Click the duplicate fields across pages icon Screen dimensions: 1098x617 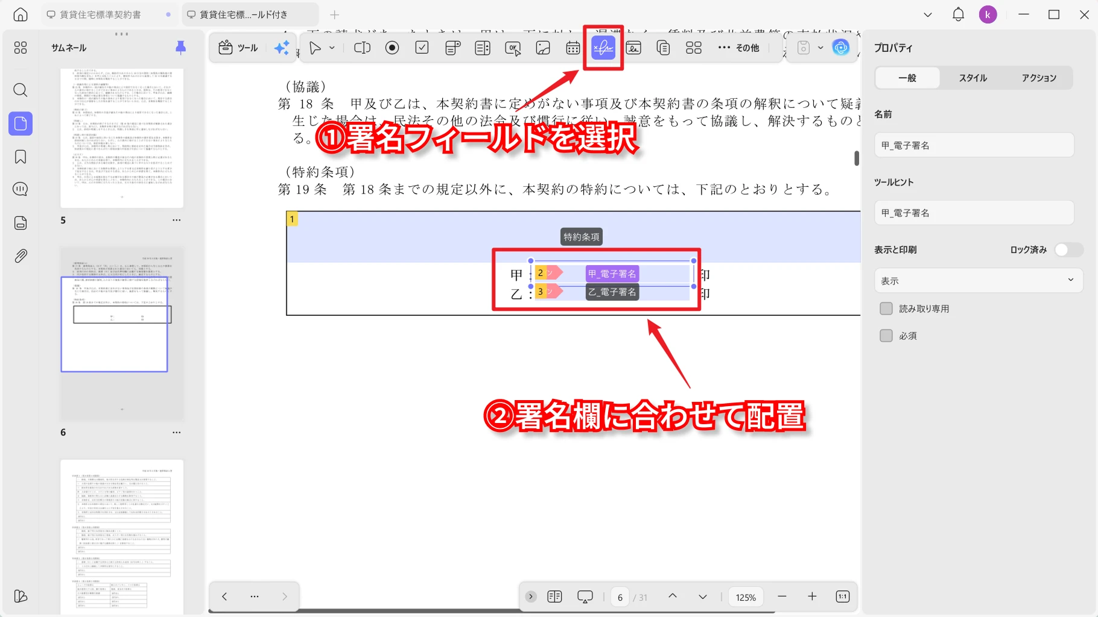[x=663, y=48]
